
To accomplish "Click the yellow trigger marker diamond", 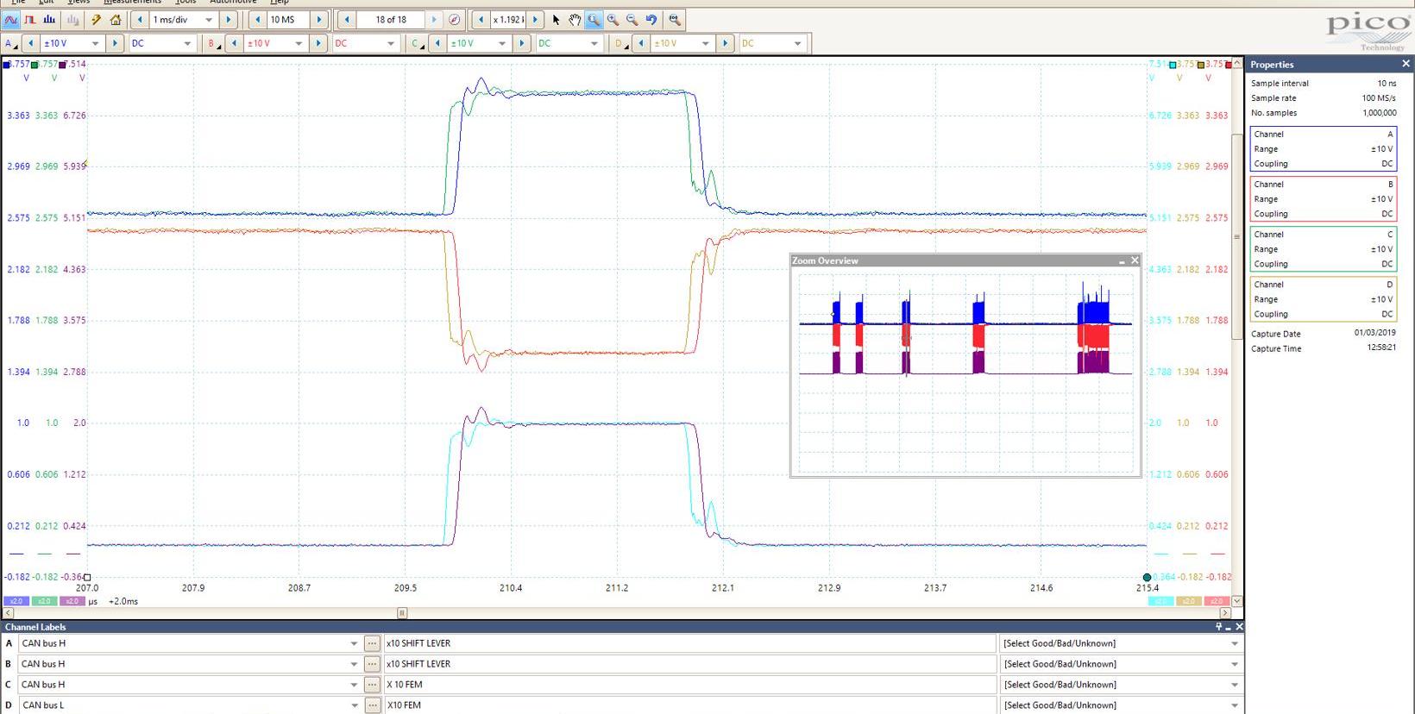I will tap(85, 164).
